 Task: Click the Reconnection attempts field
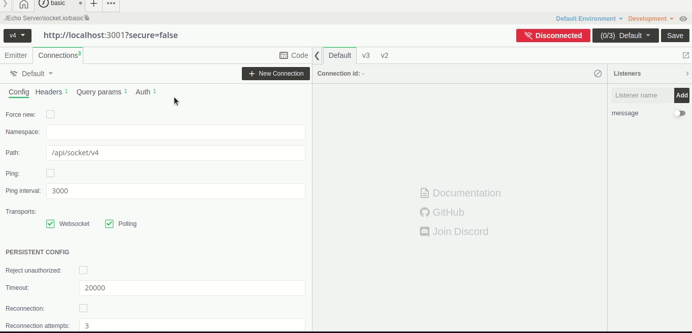click(192, 325)
